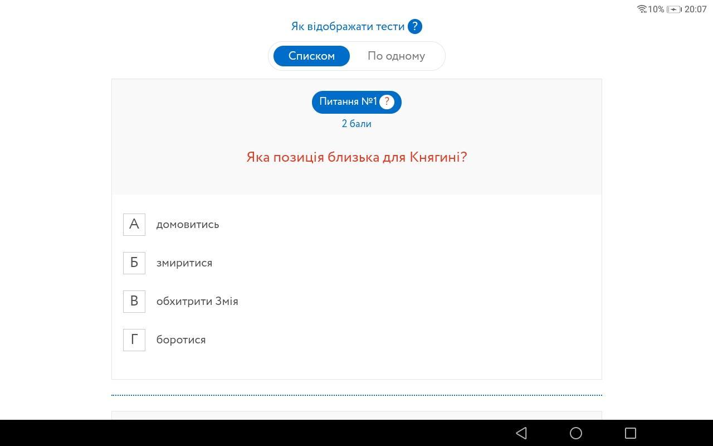The width and height of the screenshot is (713, 446).
Task: Mark answer box В
Action: [134, 302]
